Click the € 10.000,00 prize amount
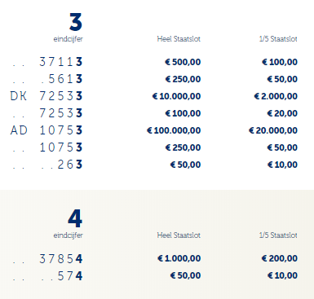 [176, 96]
